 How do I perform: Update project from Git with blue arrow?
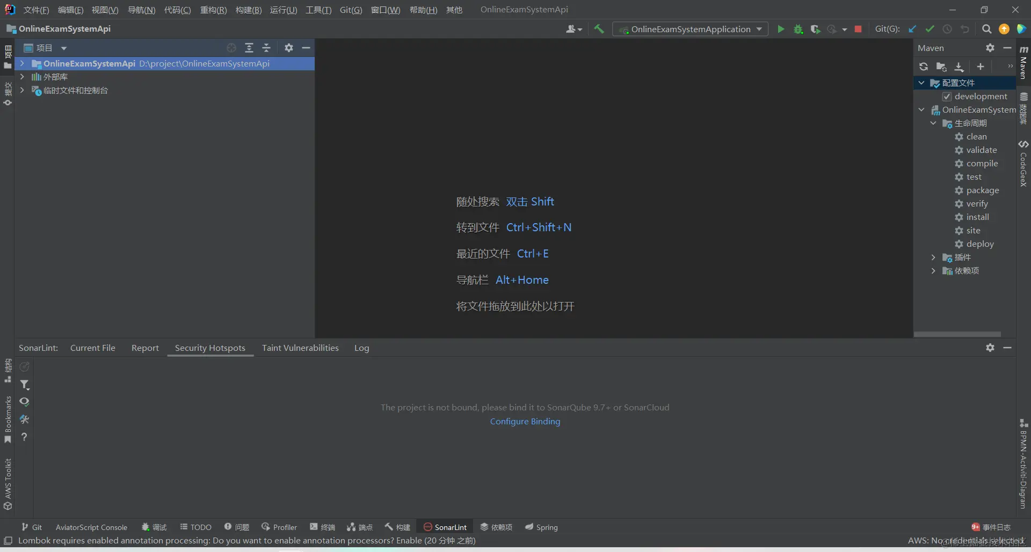[912, 29]
